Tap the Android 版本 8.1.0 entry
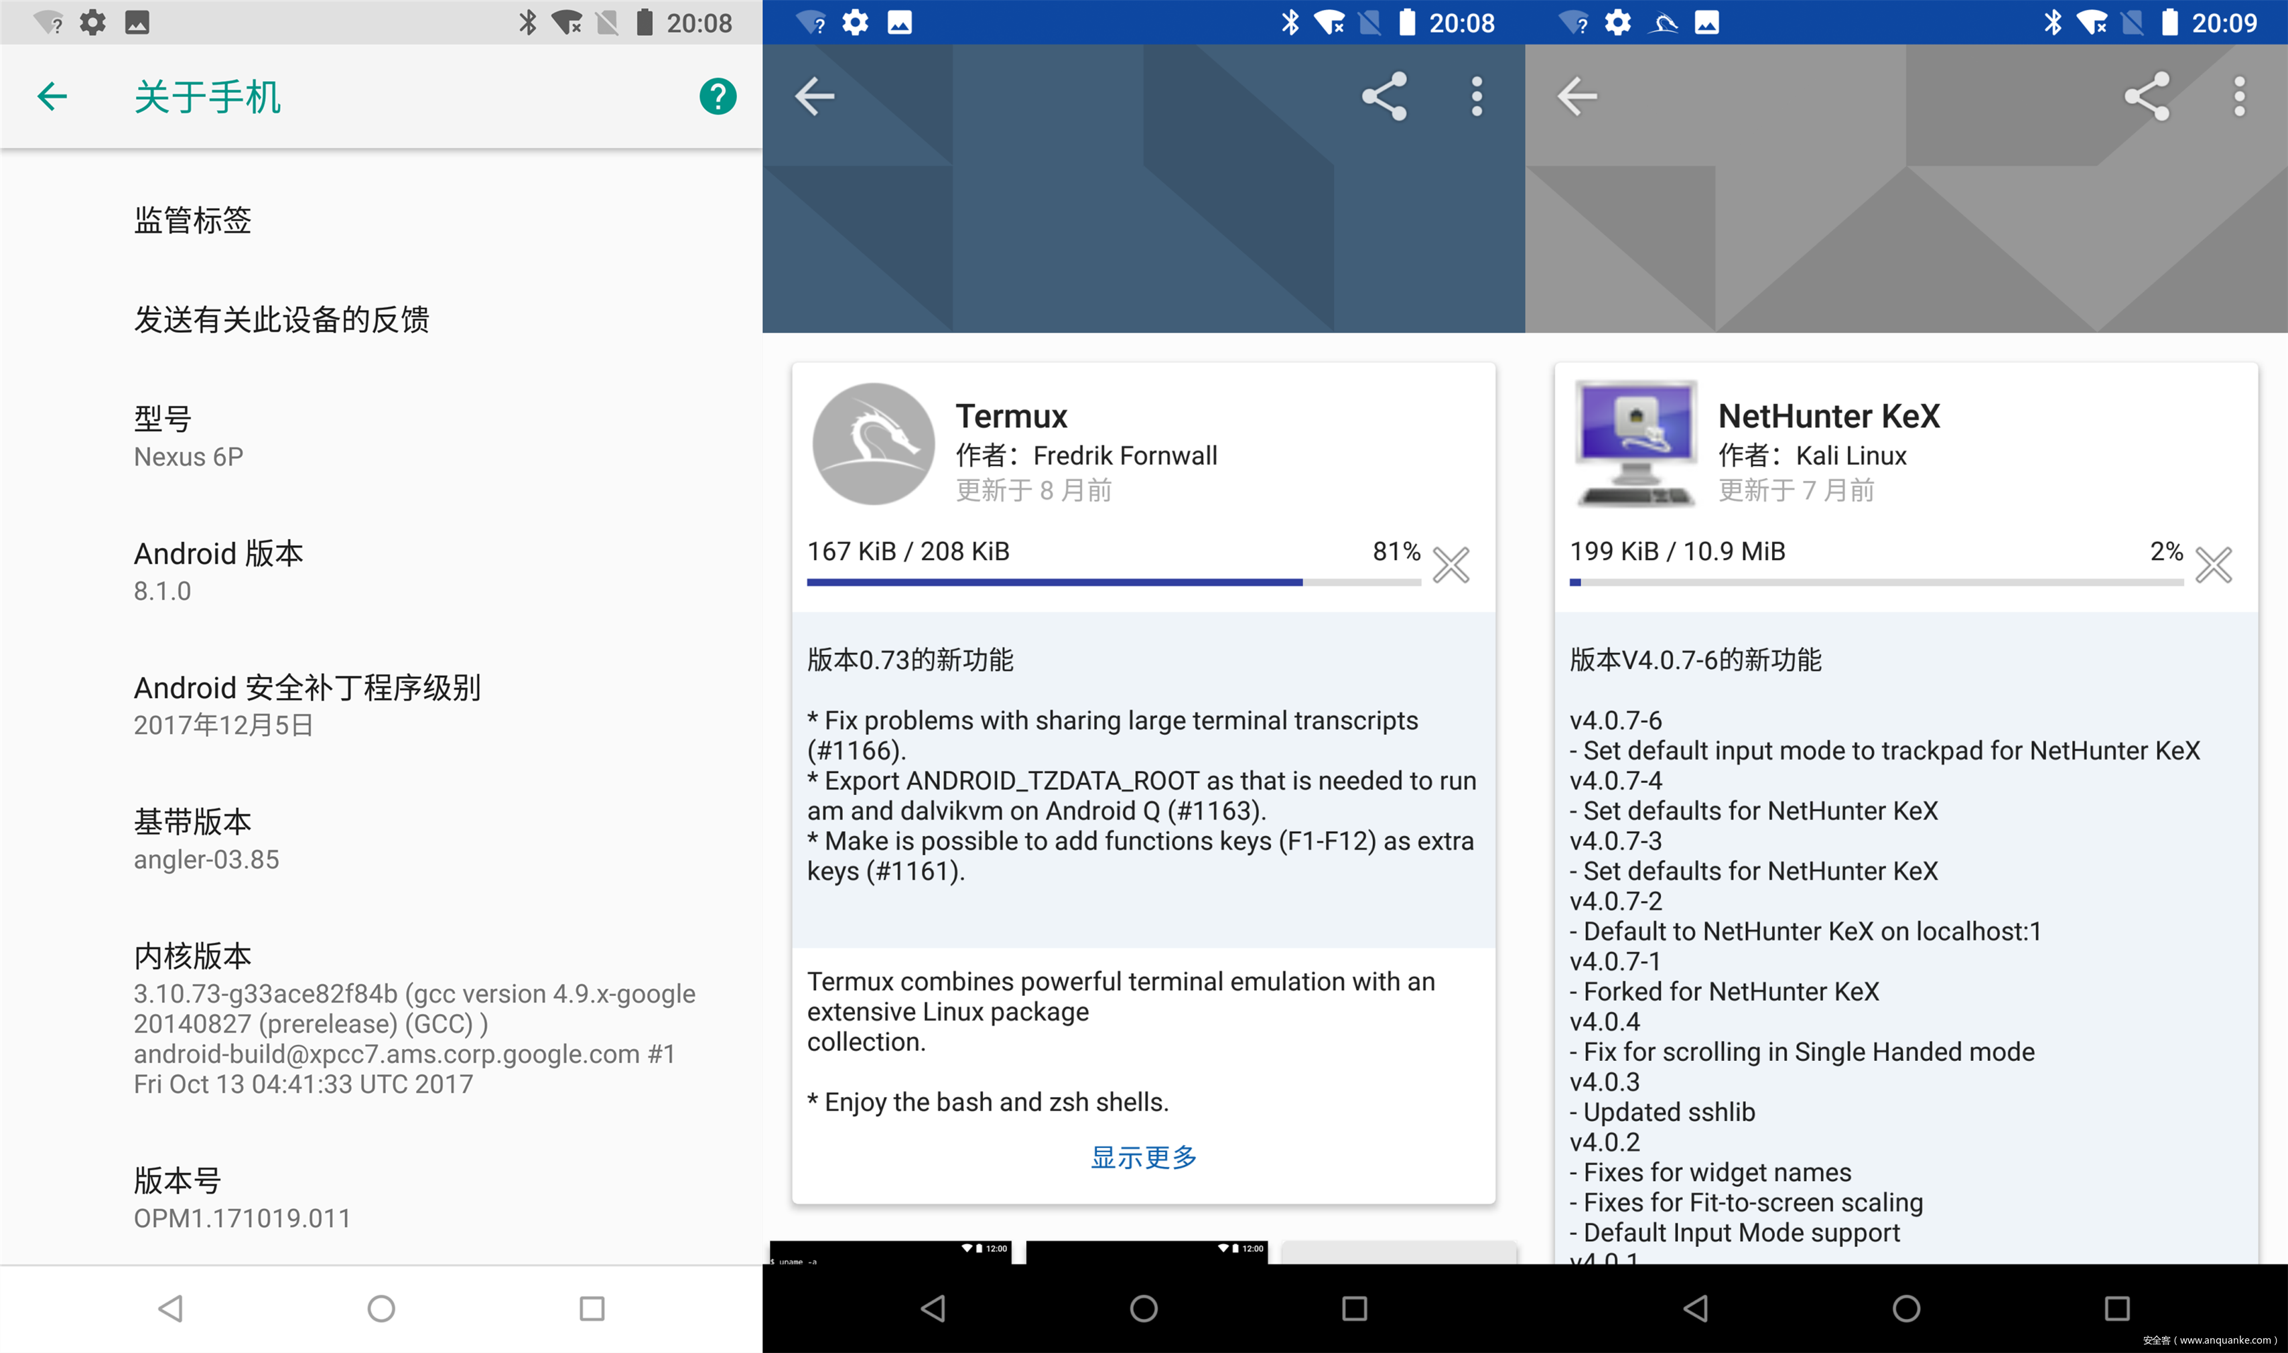Screen dimensions: 2288x1353 [x=219, y=571]
